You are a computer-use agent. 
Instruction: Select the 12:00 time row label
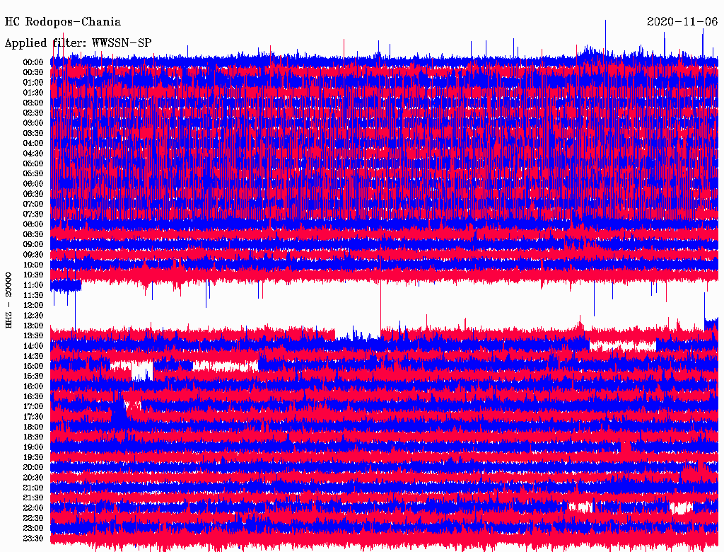(33, 305)
